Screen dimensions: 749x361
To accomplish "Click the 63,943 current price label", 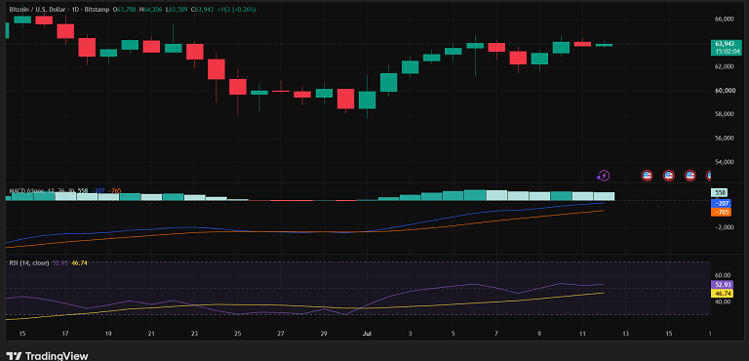I will (x=725, y=44).
